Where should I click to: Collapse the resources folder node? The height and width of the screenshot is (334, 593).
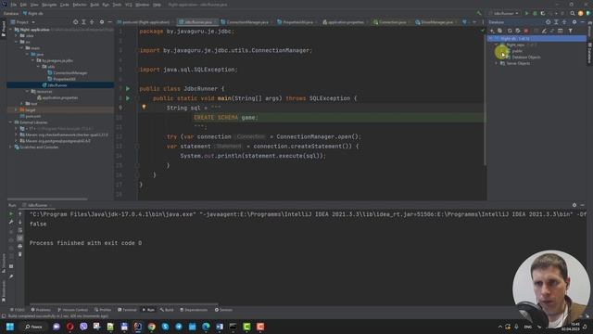27,91
